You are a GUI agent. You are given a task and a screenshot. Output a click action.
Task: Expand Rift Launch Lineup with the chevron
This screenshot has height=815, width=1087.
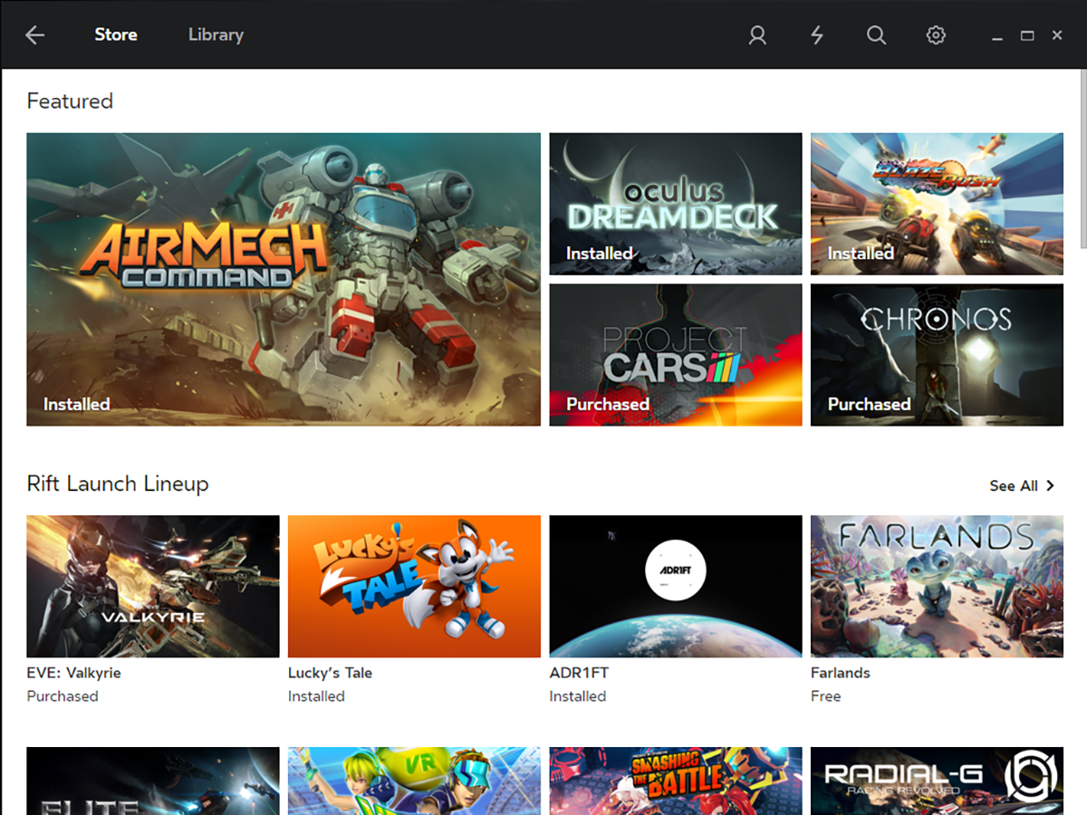[x=1051, y=486]
